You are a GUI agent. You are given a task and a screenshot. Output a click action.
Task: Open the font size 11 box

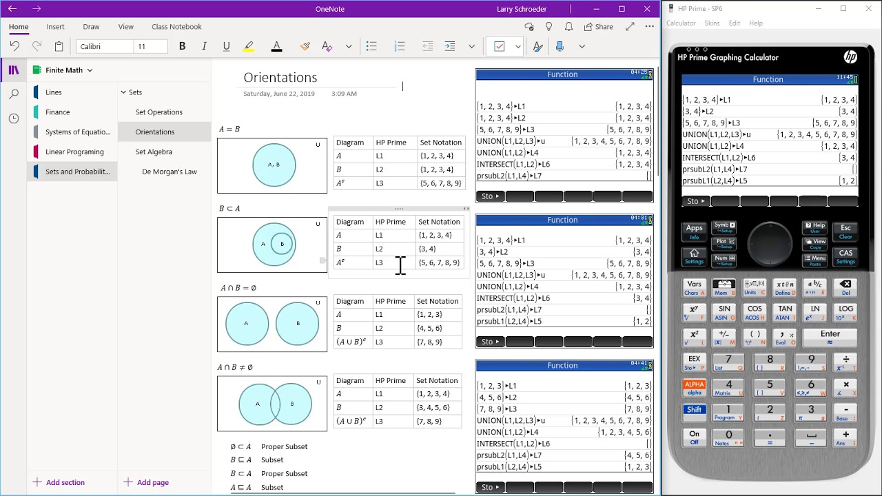(151, 46)
